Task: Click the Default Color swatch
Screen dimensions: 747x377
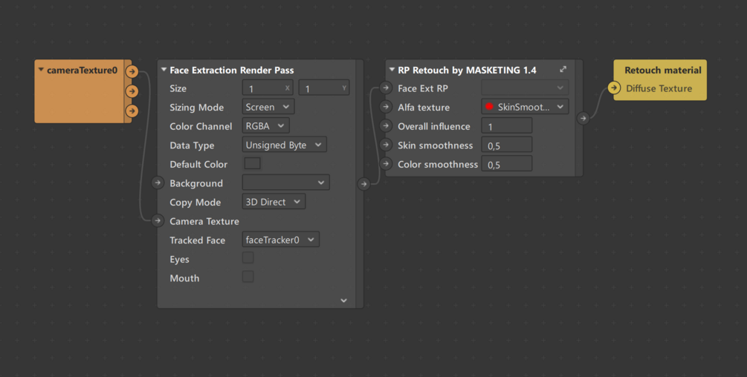Action: click(x=252, y=163)
